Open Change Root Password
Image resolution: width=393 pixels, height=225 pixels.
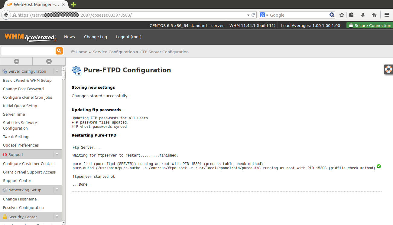coord(23,89)
